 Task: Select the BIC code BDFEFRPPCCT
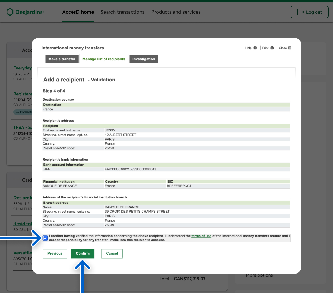[179, 186]
